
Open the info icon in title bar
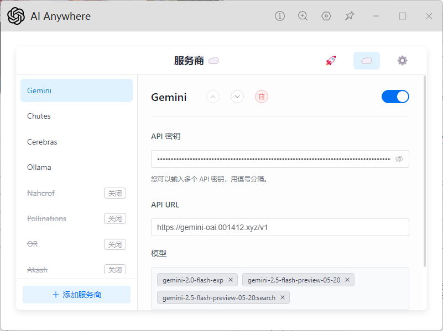pyautogui.click(x=280, y=16)
